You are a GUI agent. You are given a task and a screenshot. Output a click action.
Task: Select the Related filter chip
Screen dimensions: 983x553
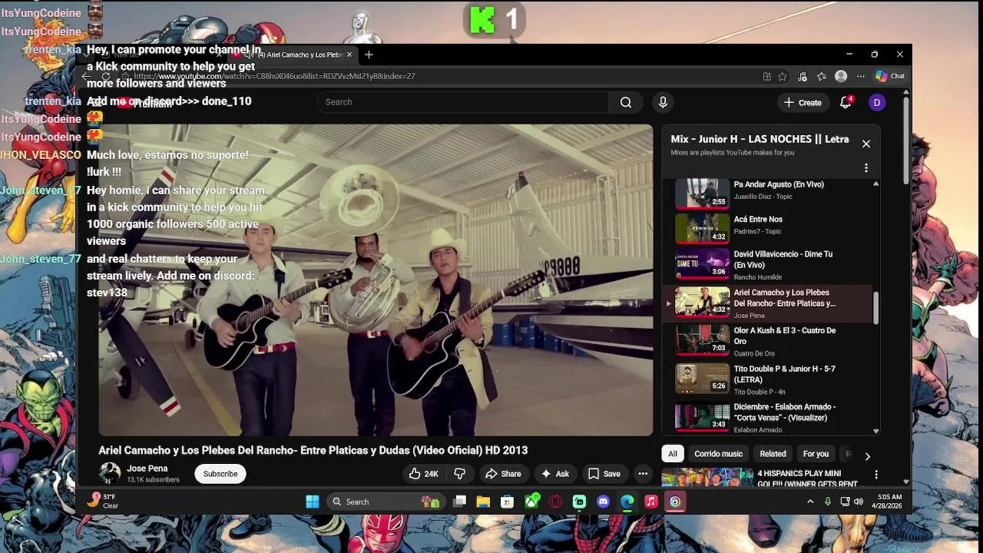(773, 454)
